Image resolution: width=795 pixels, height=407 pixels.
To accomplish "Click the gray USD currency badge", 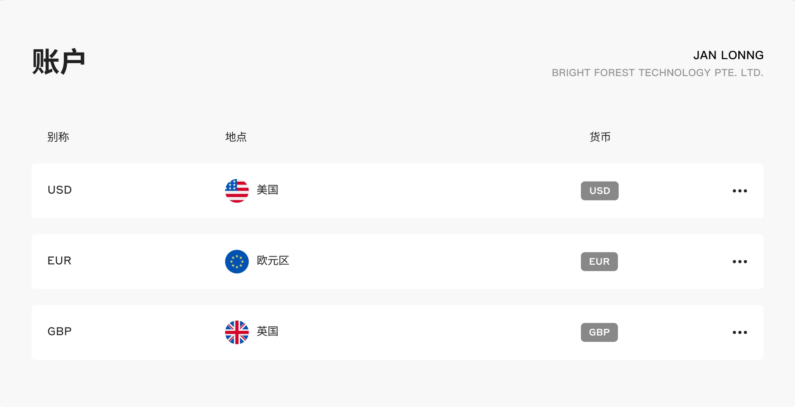I will pyautogui.click(x=600, y=191).
